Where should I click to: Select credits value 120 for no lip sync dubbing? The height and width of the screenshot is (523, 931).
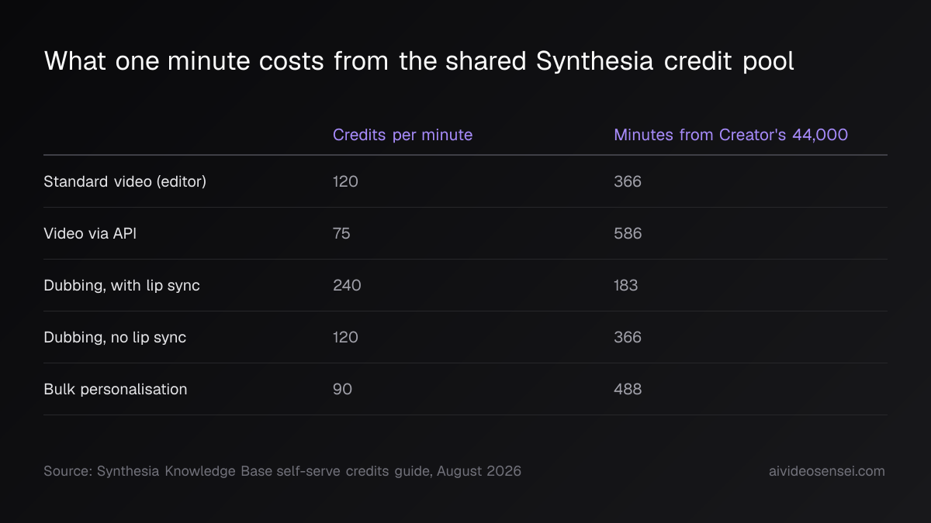tap(345, 337)
